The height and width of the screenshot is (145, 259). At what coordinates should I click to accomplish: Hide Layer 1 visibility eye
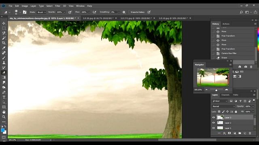[213, 128]
